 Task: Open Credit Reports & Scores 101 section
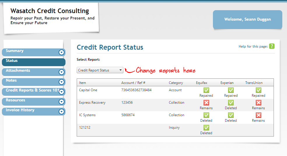[x=34, y=92]
